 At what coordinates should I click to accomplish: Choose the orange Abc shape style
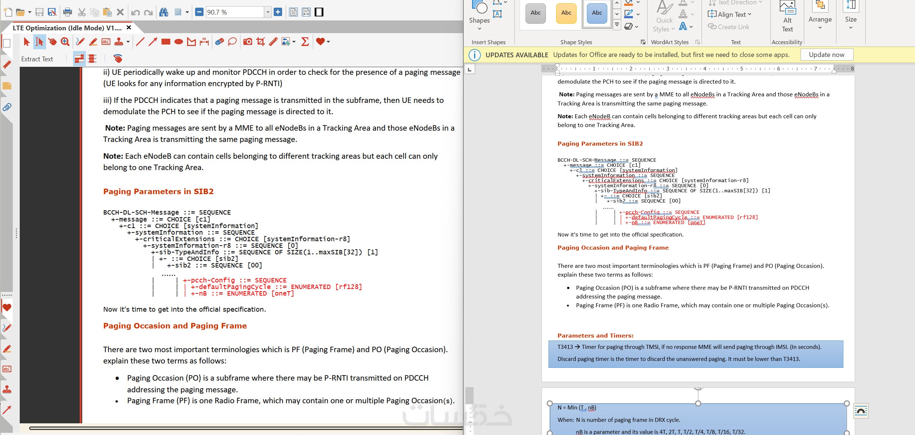[566, 13]
